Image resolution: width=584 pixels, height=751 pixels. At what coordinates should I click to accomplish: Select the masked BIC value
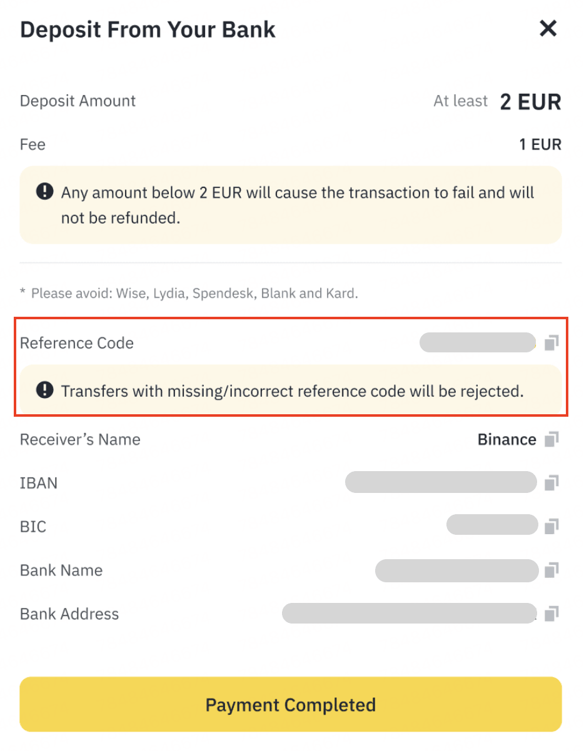[x=492, y=525]
